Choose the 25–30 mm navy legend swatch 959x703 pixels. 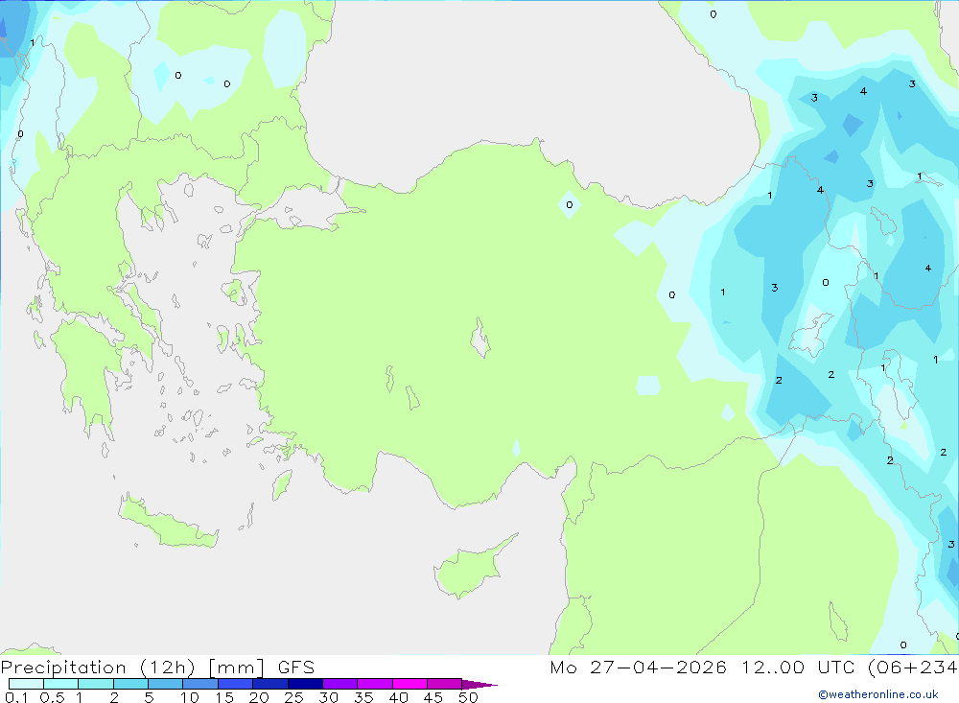pos(305,684)
